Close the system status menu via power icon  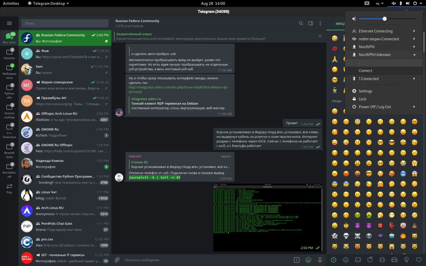pos(415,3)
